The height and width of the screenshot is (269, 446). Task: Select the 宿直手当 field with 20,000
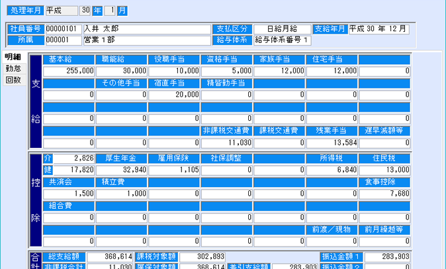click(x=173, y=95)
